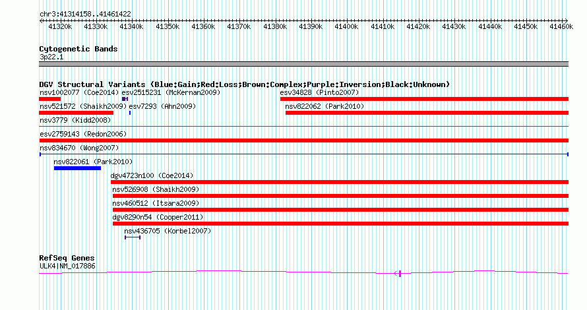The width and height of the screenshot is (587, 310).
Task: Open variant label nsv1002077 (Coe2014)
Action: [x=79, y=92]
